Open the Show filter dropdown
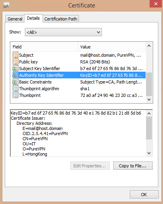This screenshot has width=163, height=204. pyautogui.click(x=63, y=32)
